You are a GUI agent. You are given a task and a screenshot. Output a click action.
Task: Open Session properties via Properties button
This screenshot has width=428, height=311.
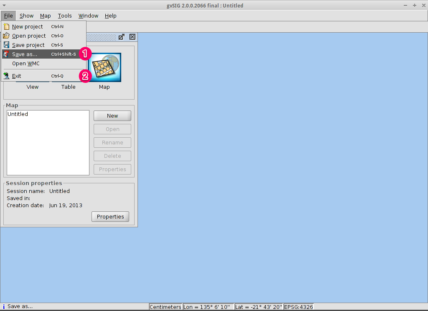(110, 216)
